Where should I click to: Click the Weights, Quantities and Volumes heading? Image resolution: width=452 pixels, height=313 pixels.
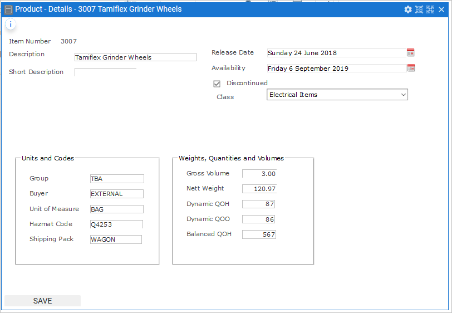tap(231, 158)
